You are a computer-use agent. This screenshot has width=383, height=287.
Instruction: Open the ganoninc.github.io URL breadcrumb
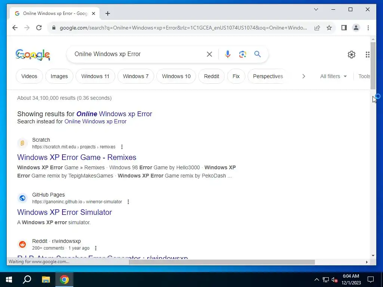click(77, 202)
